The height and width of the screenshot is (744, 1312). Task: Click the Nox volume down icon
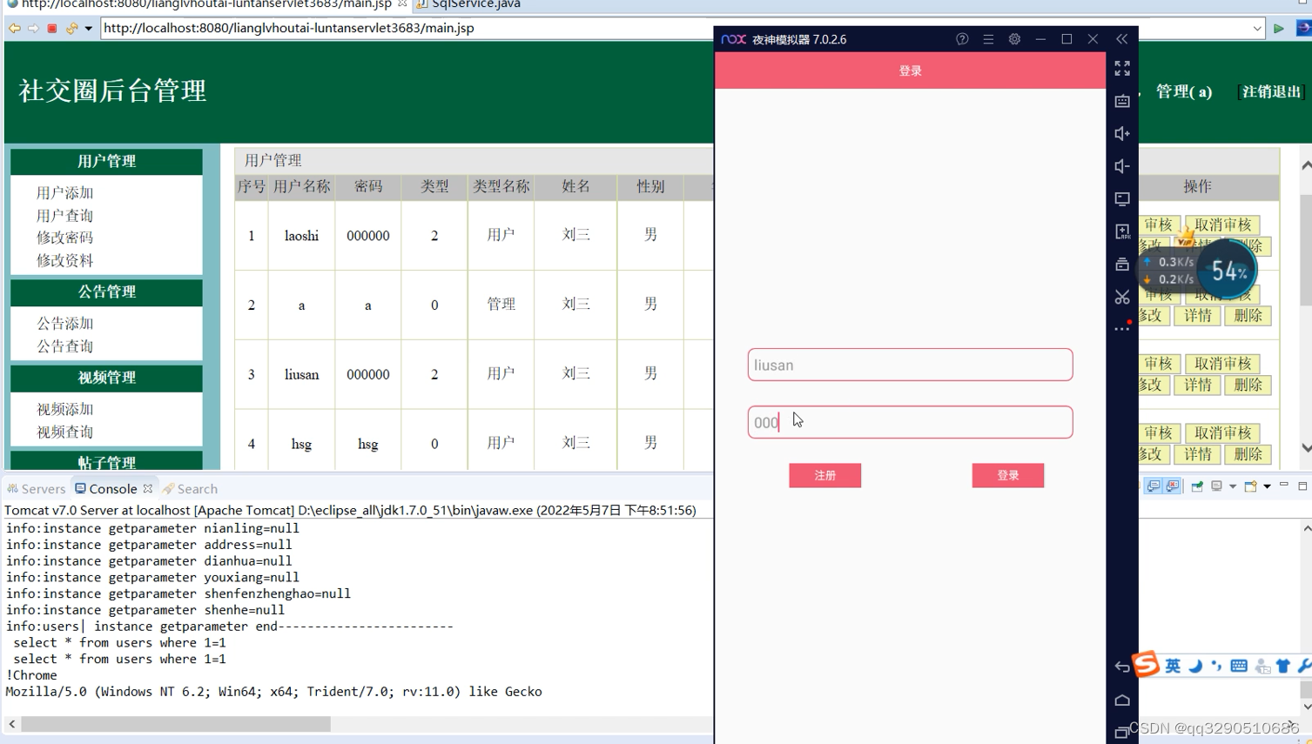1122,166
